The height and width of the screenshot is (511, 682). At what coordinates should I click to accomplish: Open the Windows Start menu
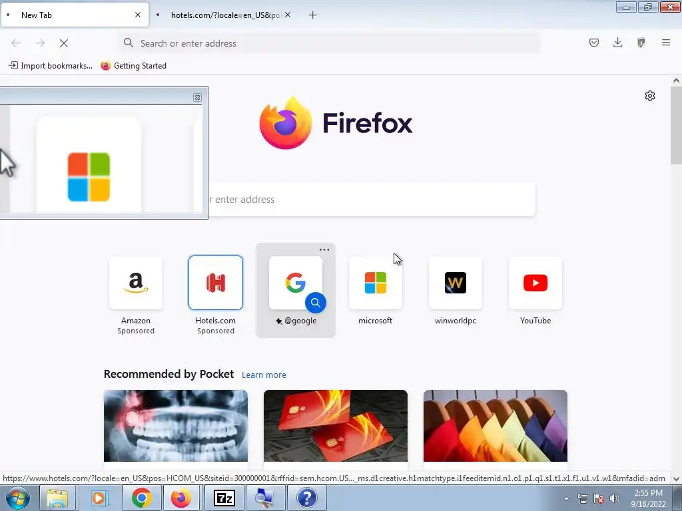[x=18, y=498]
